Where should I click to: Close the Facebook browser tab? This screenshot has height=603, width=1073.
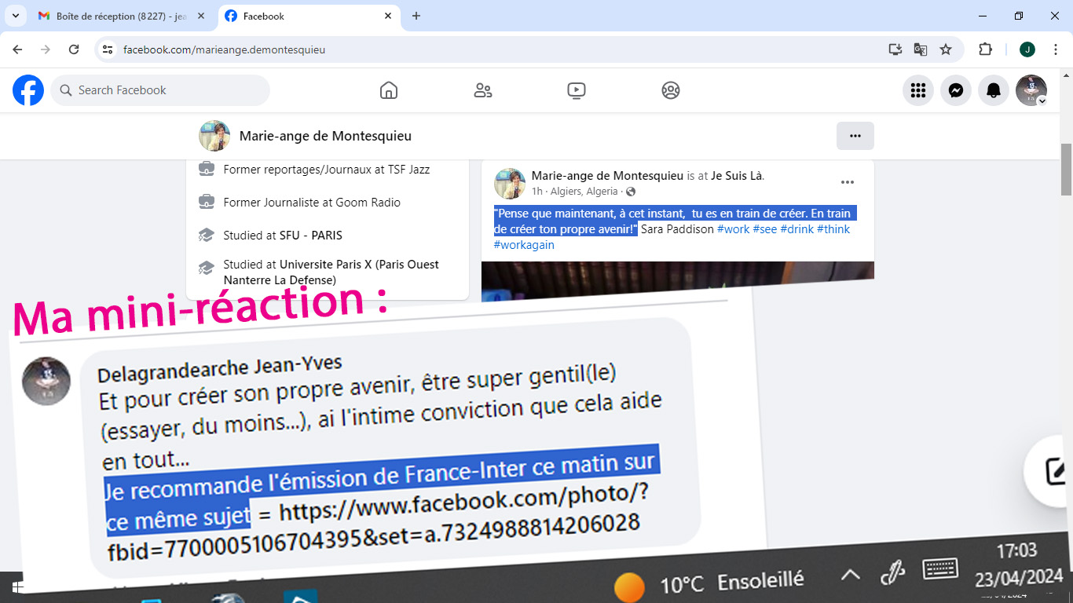click(388, 16)
